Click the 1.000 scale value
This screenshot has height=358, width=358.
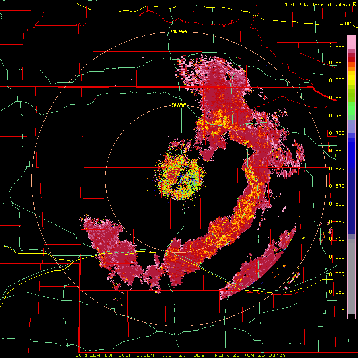point(337,45)
